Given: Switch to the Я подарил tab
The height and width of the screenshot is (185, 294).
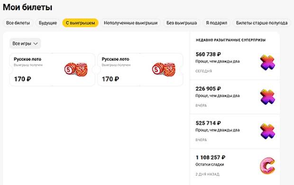Looking at the screenshot, I should click(217, 23).
